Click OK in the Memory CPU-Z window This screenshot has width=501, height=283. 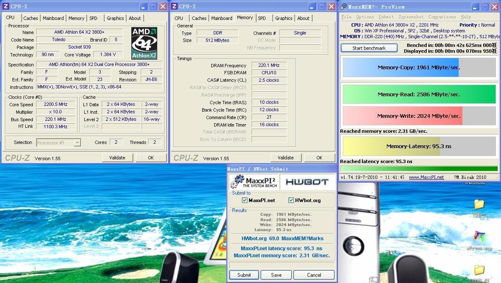click(319, 158)
